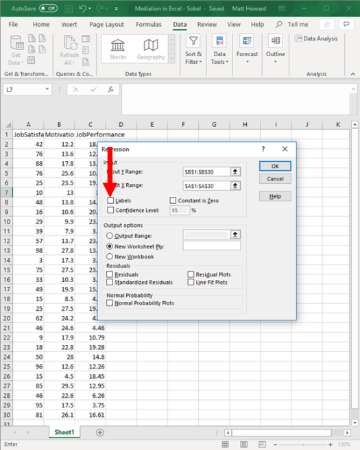The image size is (360, 450).
Task: Click the Tell me search icon
Action: tap(278, 25)
